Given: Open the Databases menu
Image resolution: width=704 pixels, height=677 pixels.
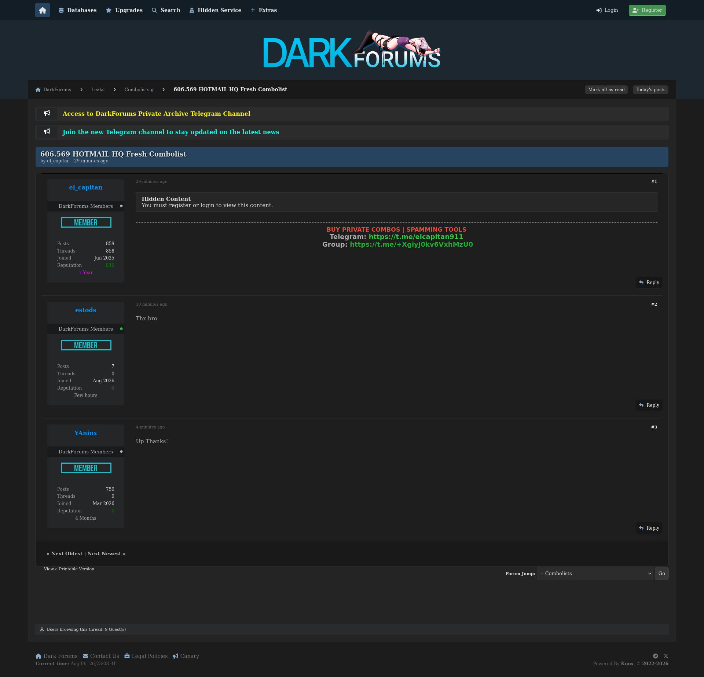Looking at the screenshot, I should (78, 10).
